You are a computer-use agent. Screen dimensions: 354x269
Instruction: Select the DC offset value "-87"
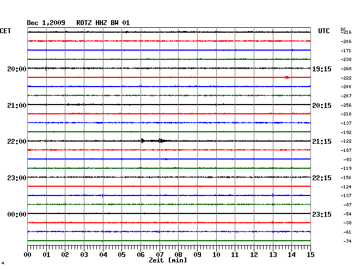coord(347,205)
